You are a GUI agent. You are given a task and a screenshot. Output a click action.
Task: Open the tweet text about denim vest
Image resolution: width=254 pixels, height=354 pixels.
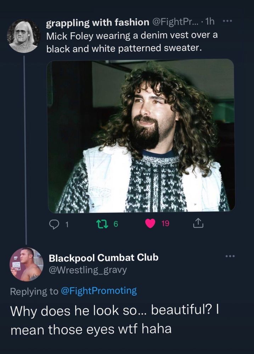[132, 42]
